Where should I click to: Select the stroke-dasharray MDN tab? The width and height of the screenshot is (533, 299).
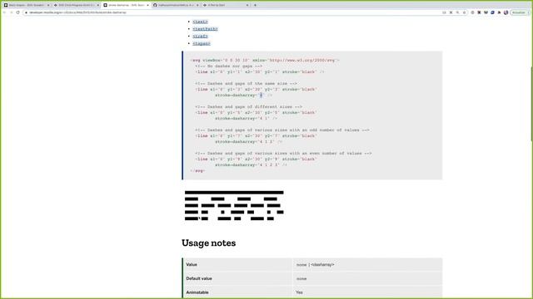[x=126, y=5]
